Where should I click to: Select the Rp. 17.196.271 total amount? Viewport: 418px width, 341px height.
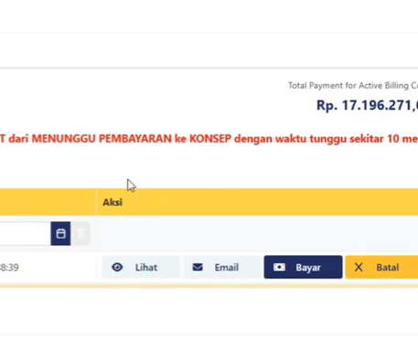click(367, 105)
